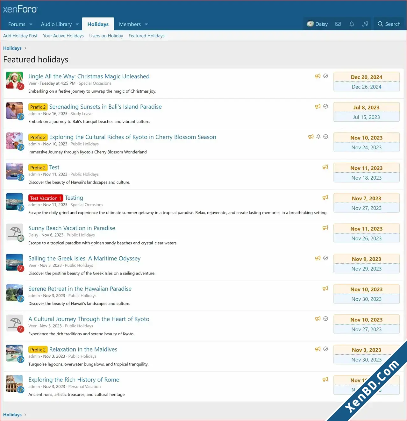Open Add Holiday Post sub-navigation link

(20, 36)
